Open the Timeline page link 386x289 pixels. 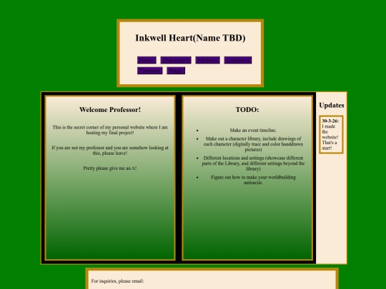[x=149, y=71]
